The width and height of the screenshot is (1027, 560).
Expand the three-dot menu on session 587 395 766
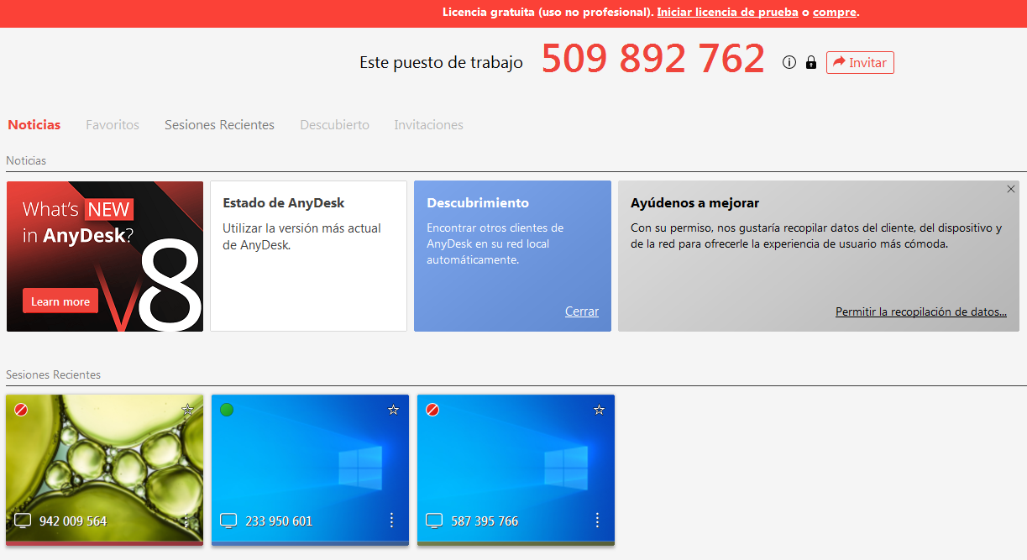click(597, 521)
